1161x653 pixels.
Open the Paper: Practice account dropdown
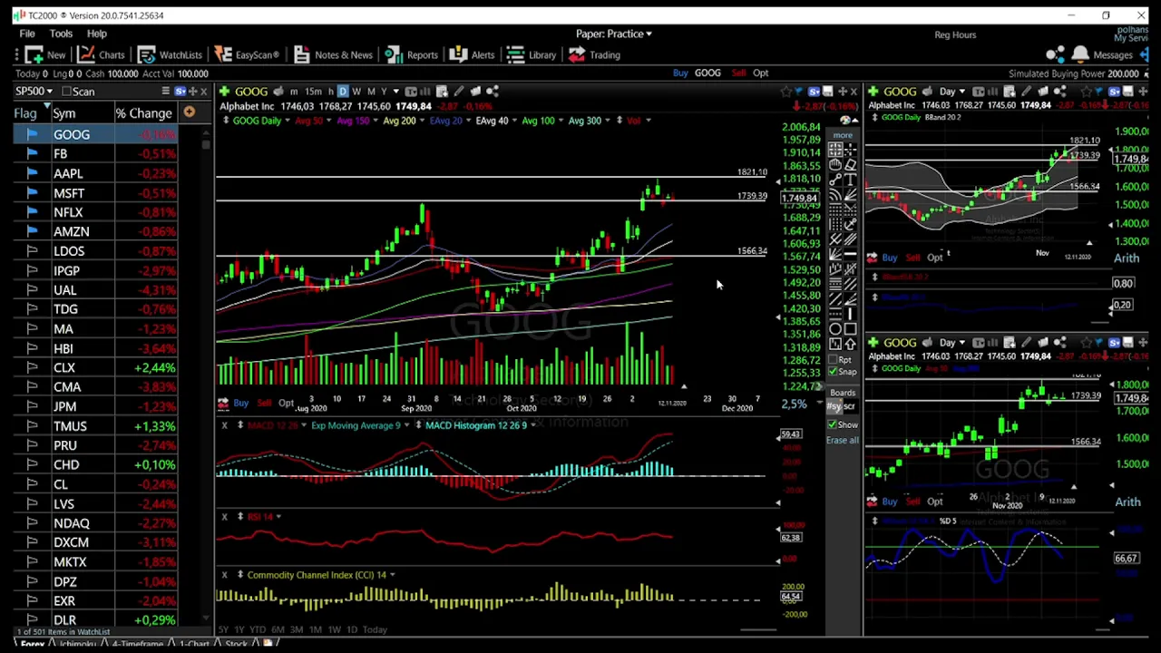[614, 34]
